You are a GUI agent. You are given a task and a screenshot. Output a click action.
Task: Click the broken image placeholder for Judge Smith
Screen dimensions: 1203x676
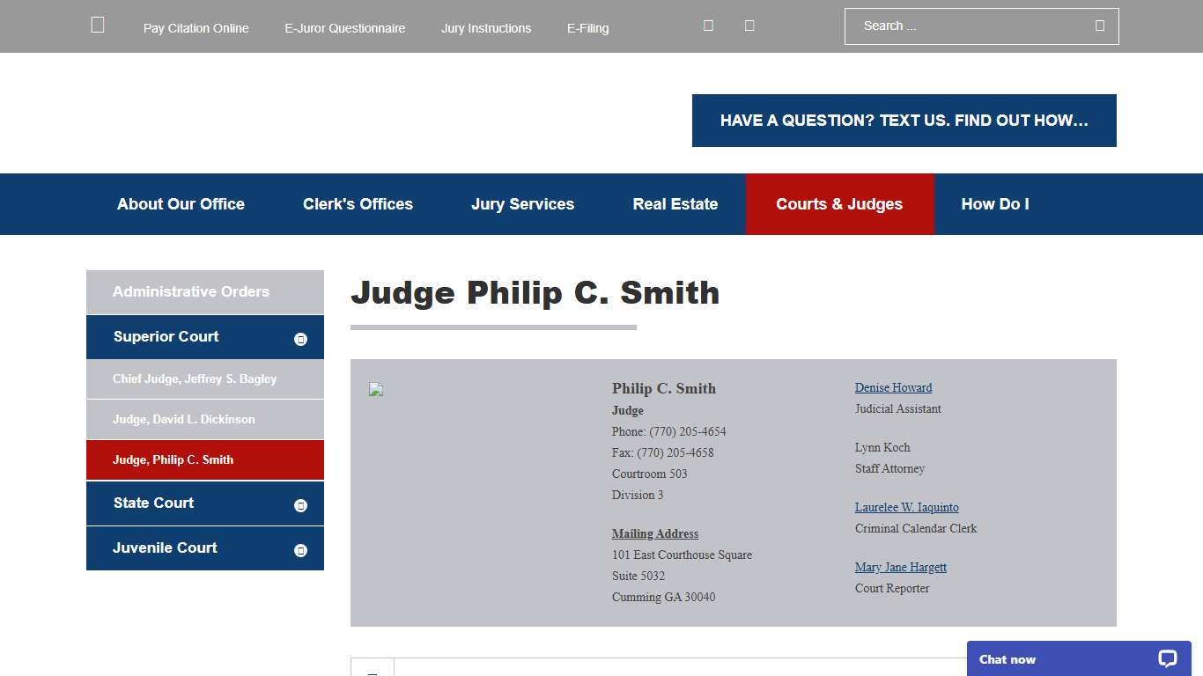(x=376, y=389)
